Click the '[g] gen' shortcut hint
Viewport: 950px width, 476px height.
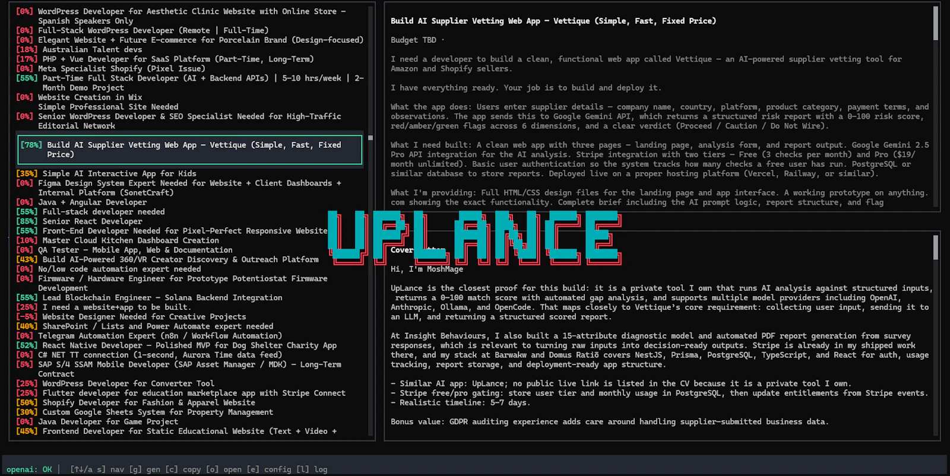[x=145, y=469]
